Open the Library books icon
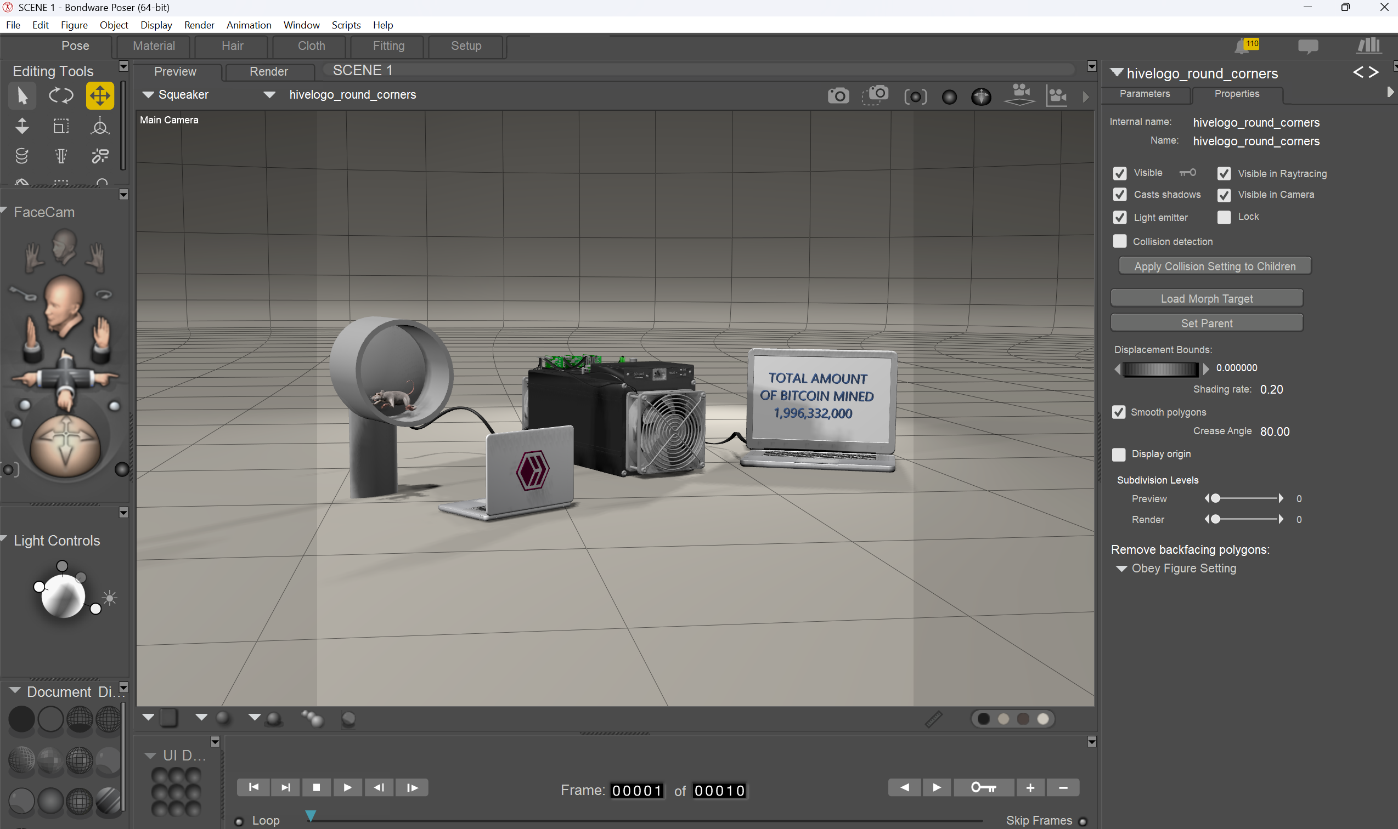Viewport: 1398px width, 829px height. 1369,46
